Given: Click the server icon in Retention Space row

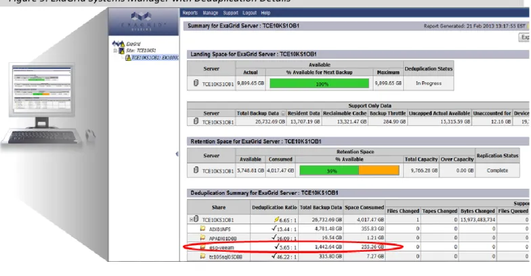Looking at the screenshot, I should point(196,170).
